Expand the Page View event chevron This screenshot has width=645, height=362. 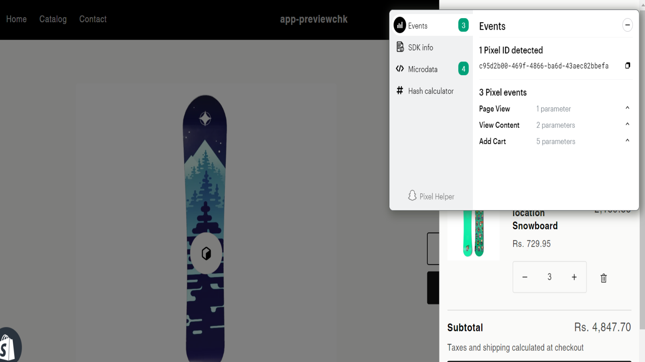click(627, 108)
